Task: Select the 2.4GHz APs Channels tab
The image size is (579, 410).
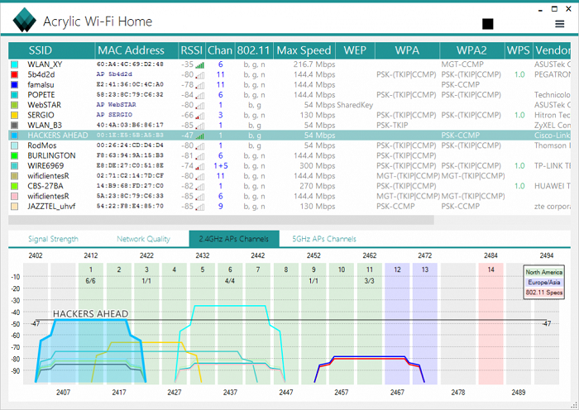Action: 234,239
